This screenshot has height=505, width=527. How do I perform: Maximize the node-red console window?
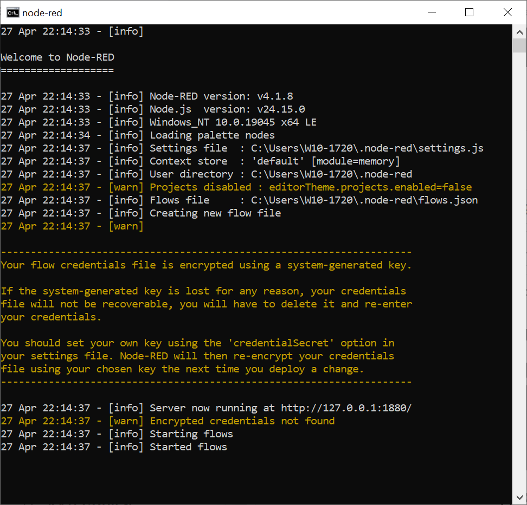coord(469,12)
